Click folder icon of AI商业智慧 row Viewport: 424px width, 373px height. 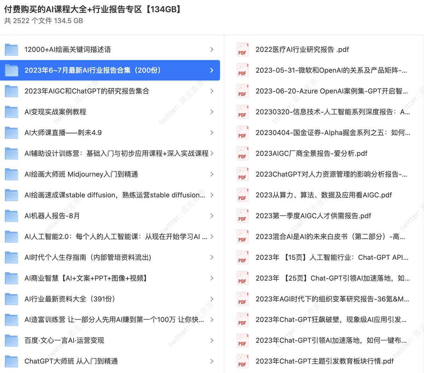coord(12,278)
